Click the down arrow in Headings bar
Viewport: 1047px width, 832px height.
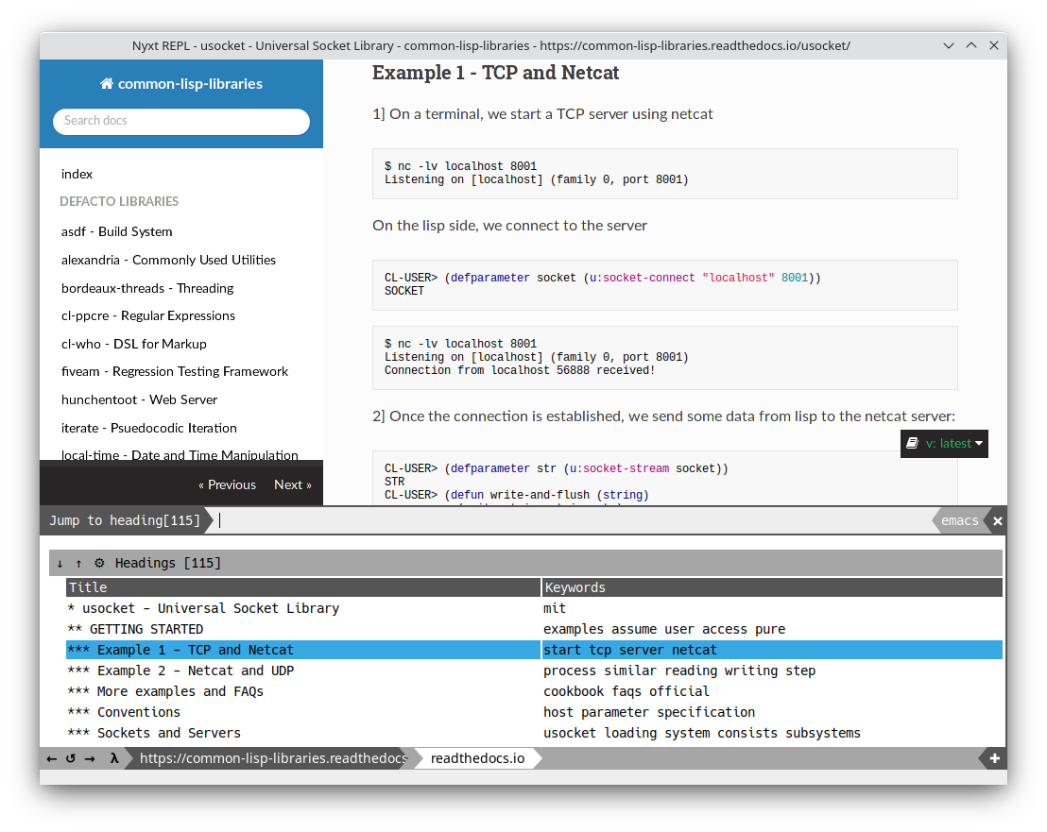pos(60,563)
